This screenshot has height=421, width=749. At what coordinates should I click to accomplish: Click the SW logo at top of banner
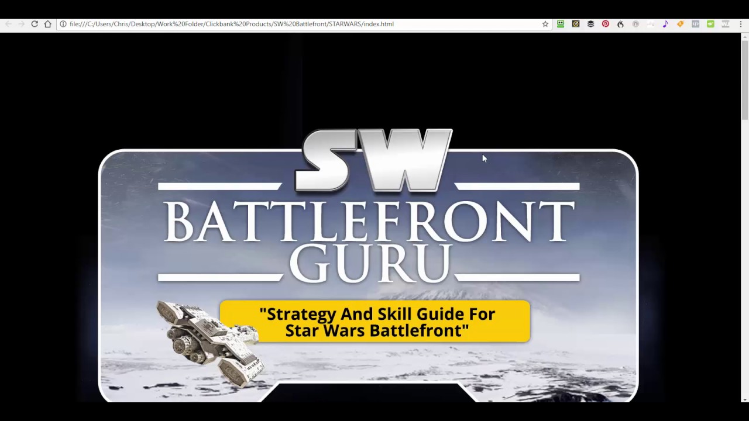374,160
